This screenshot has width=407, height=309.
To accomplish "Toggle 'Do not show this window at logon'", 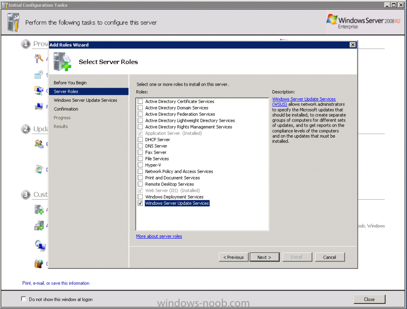I will (24, 299).
